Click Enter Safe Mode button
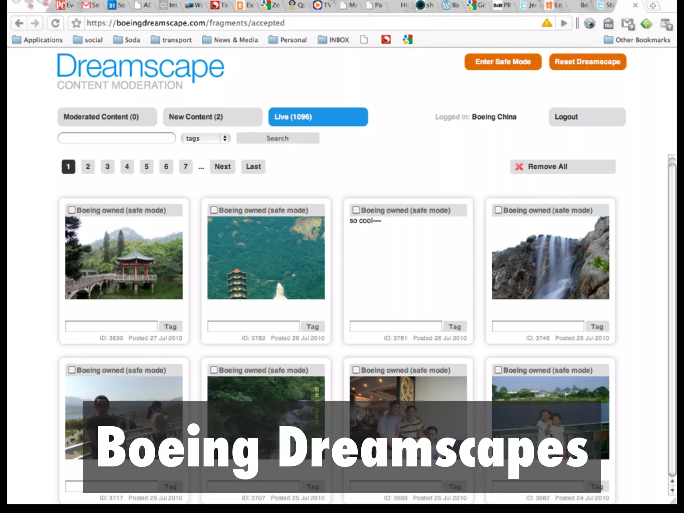The image size is (684, 513). click(503, 62)
